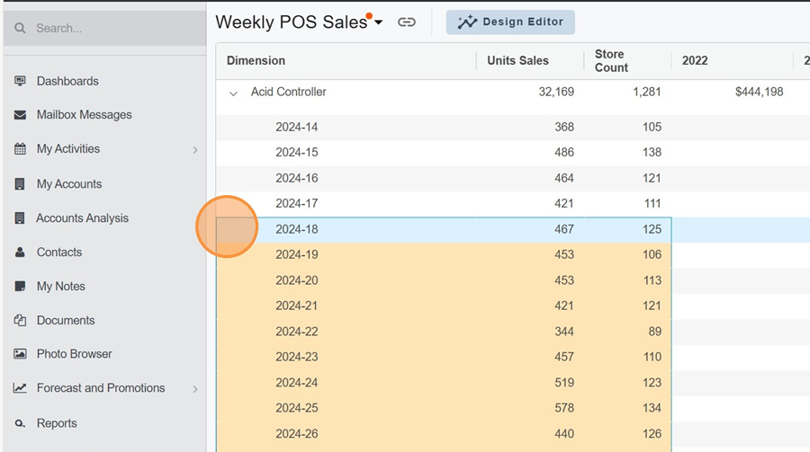
Task: Click the My Notes sticky note icon
Action: click(x=20, y=287)
